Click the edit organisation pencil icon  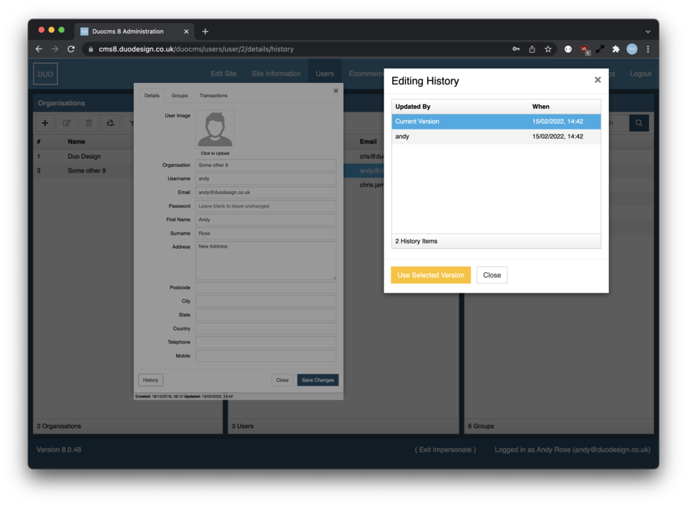67,123
